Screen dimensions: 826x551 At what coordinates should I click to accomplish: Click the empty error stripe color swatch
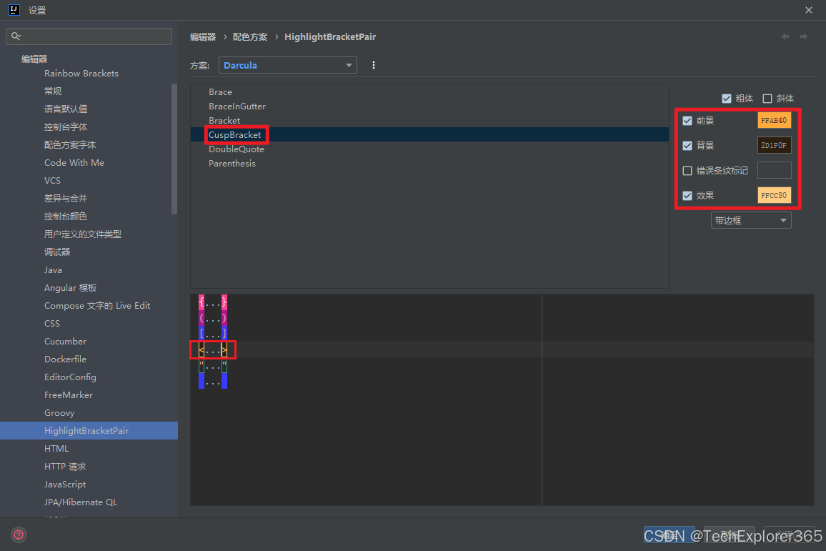pos(774,170)
